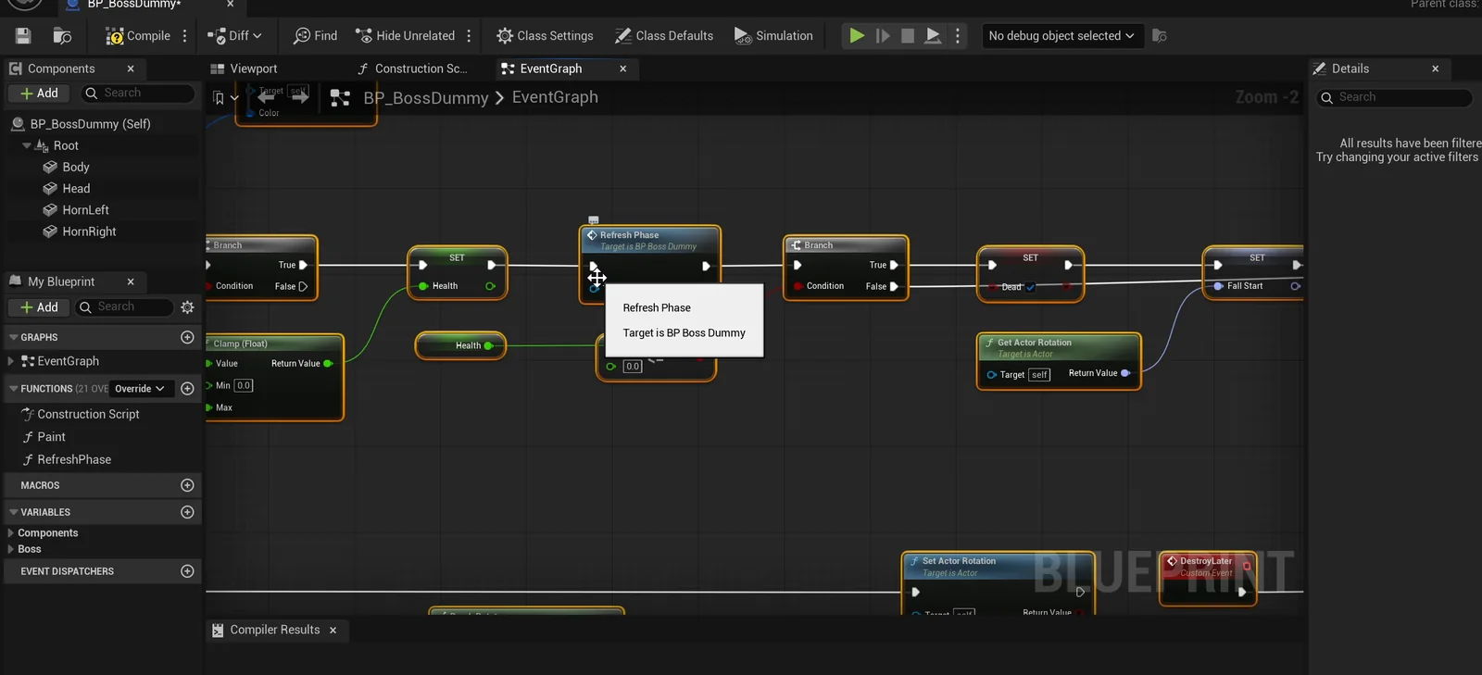
Task: Add a new event dispatcher
Action: click(187, 571)
